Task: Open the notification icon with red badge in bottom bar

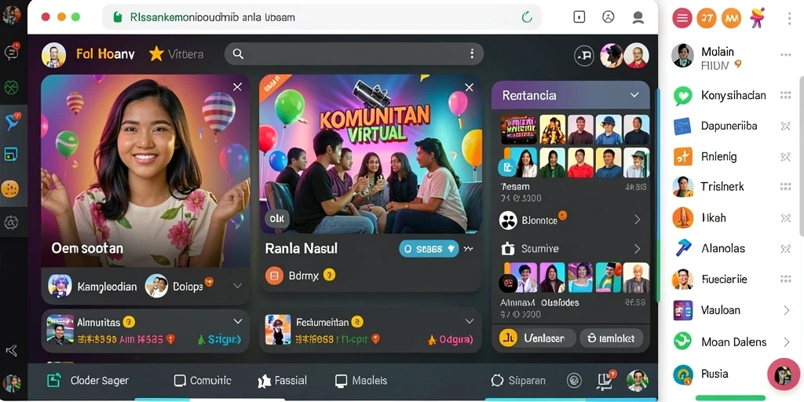Action: click(x=605, y=379)
